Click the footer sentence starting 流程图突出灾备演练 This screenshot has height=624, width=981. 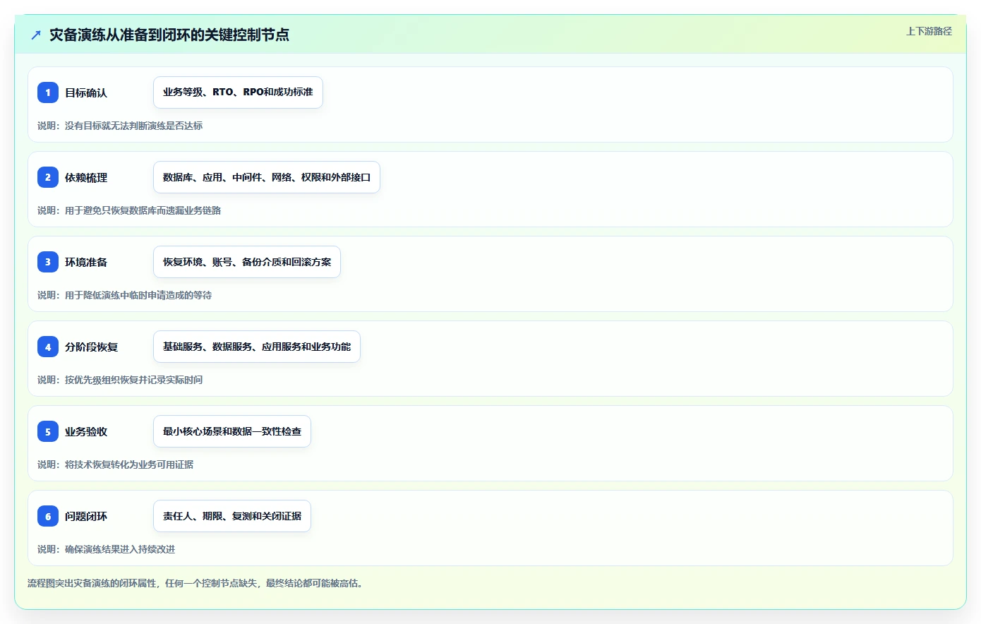coord(195,583)
